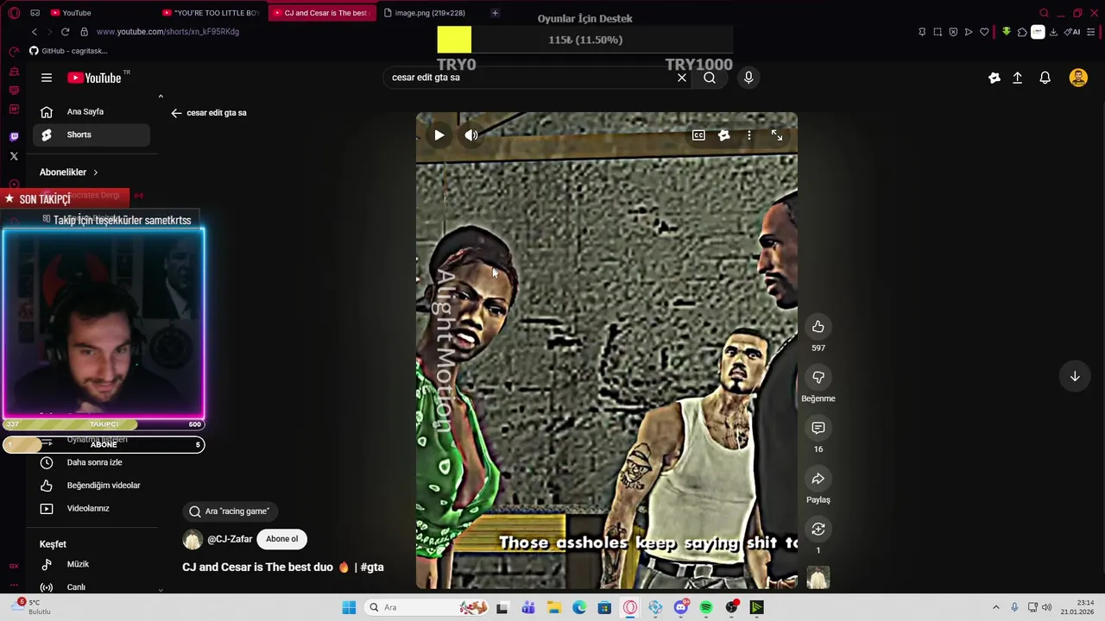Open Canlı under Keşfet
The height and width of the screenshot is (621, 1105).
pos(92,587)
